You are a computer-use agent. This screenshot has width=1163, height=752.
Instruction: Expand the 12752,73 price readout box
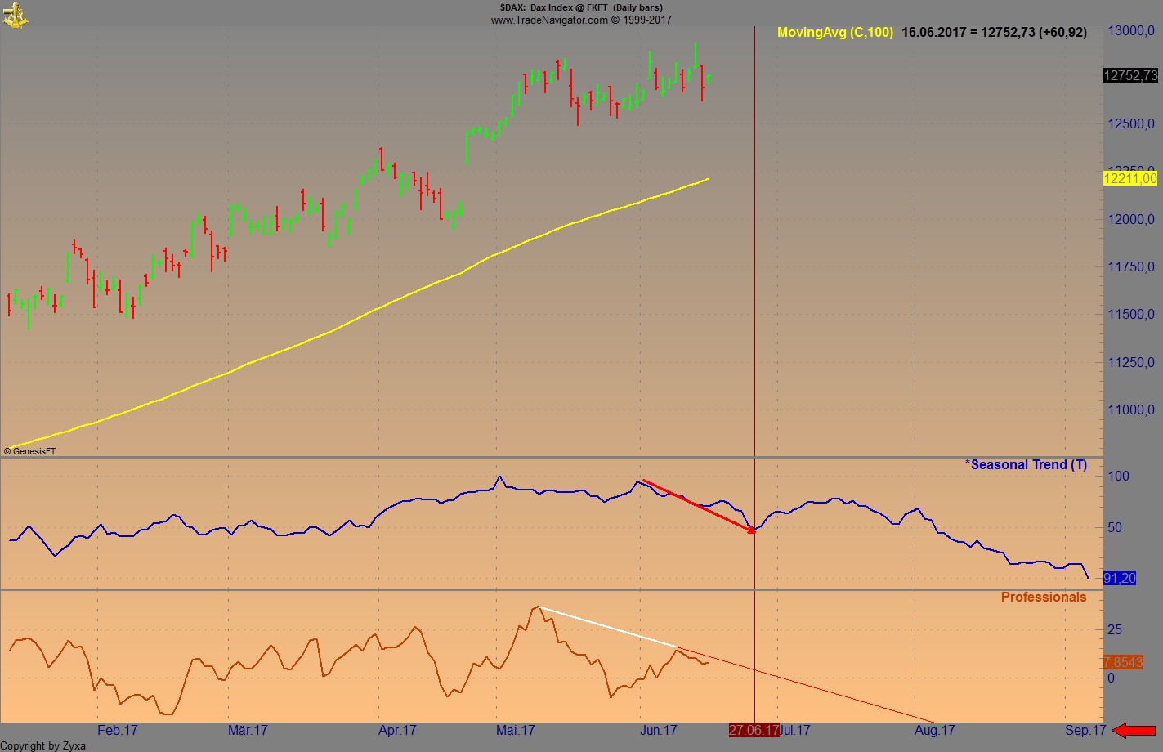[x=1132, y=75]
